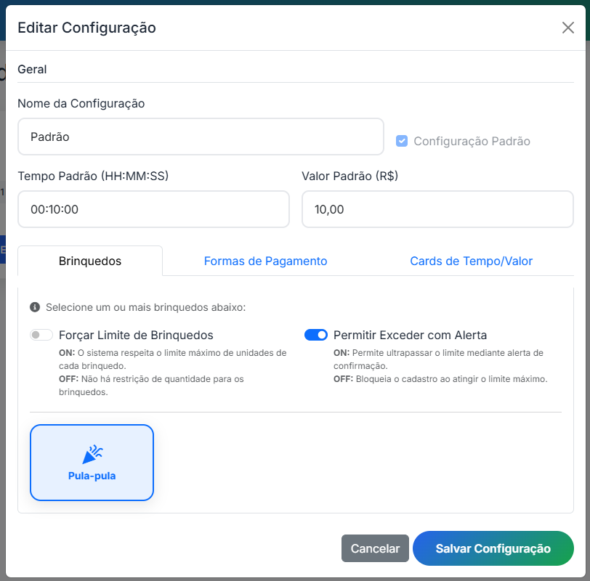Viewport: 590px width, 581px height.
Task: Click inside the Nome da Configuração field
Action: click(201, 137)
